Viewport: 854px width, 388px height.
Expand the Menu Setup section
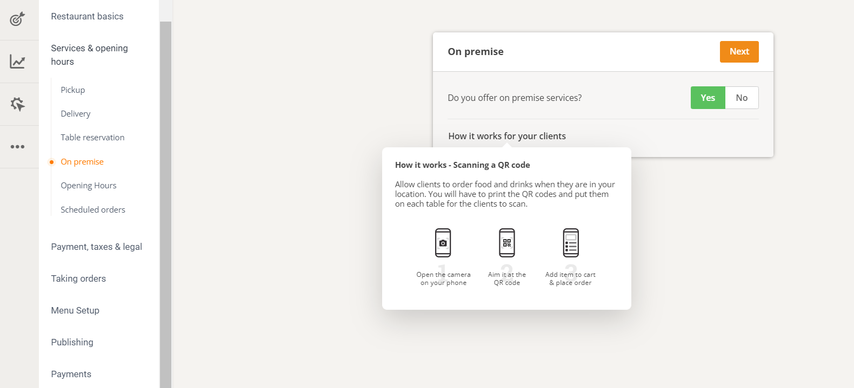pos(75,310)
